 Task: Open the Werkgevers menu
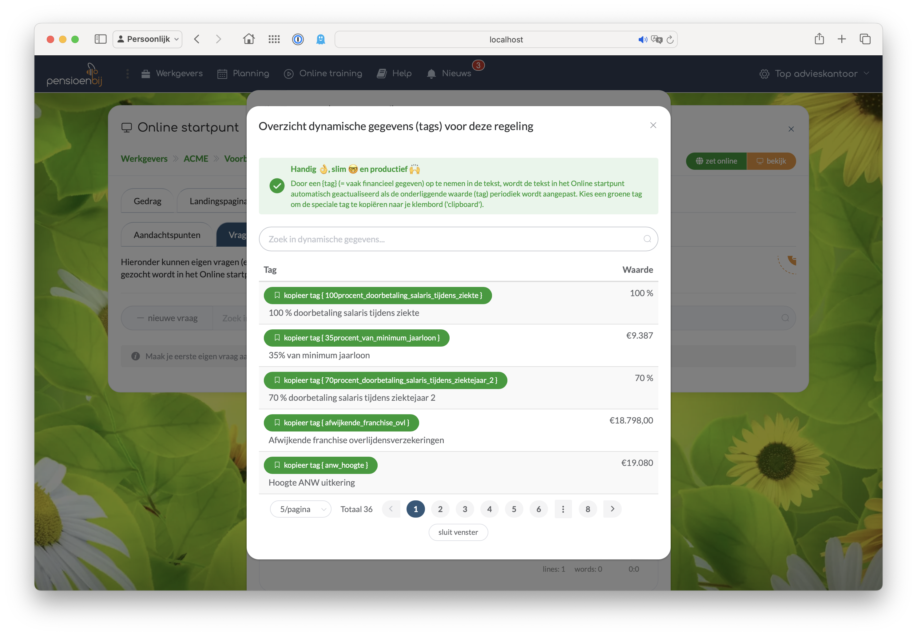(x=172, y=73)
